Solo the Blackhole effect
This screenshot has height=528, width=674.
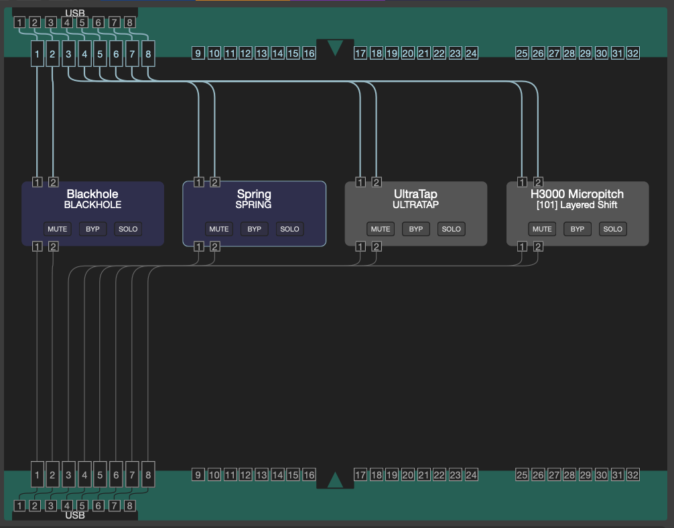[128, 229]
